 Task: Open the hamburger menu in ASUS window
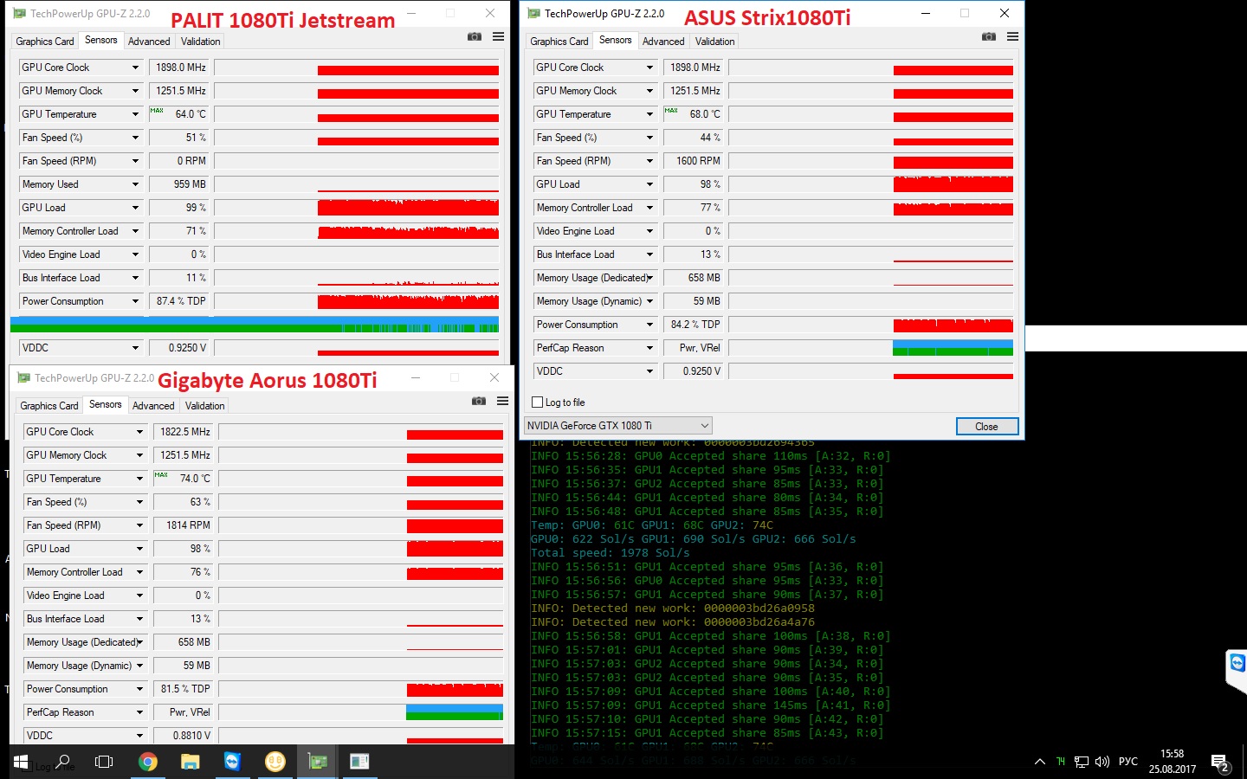coord(1012,36)
